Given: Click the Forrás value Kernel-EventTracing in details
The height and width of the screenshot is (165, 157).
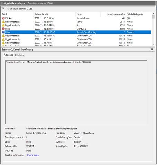Looking at the screenshot, I should click(36, 133).
